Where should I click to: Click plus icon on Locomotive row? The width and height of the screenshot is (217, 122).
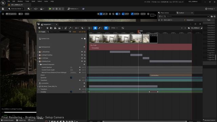coord(84,83)
